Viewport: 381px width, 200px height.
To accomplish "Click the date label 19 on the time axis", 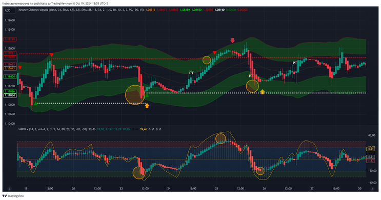I will 26,188.
